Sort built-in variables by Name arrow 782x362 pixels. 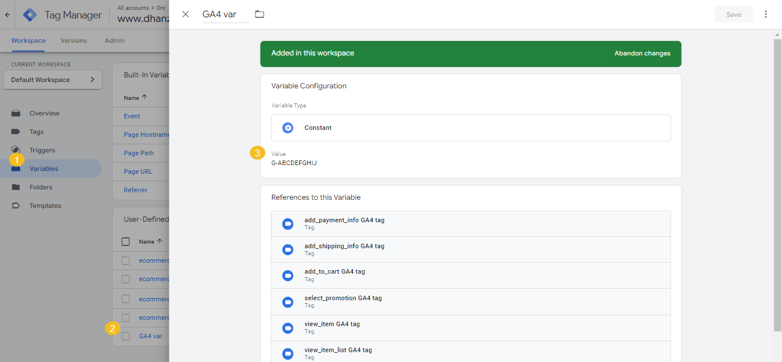144,98
